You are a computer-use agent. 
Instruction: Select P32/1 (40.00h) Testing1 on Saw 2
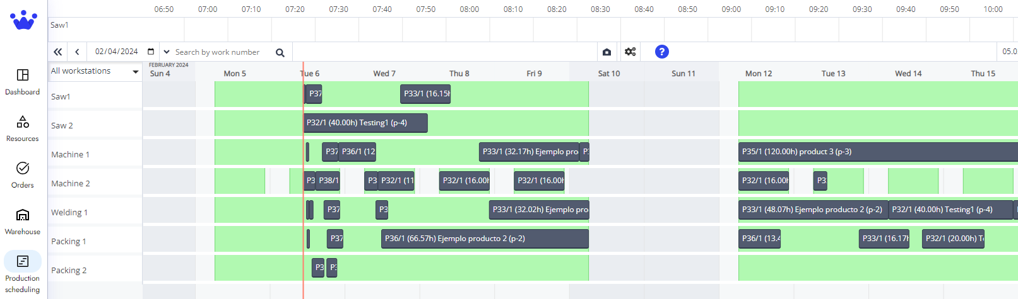(365, 123)
